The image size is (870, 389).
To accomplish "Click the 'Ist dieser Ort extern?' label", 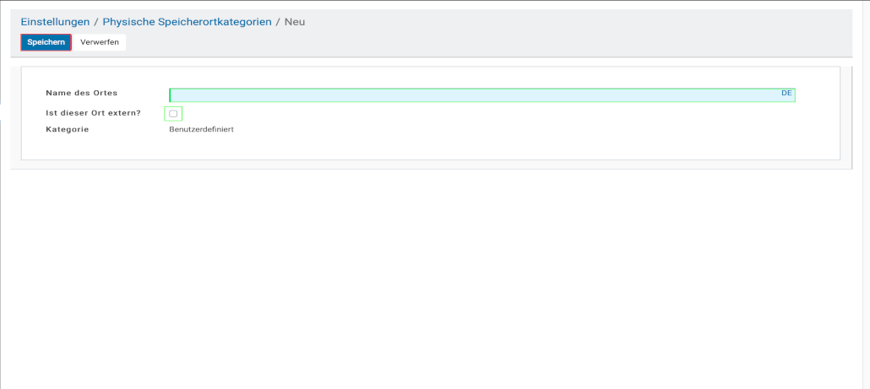I will click(93, 113).
